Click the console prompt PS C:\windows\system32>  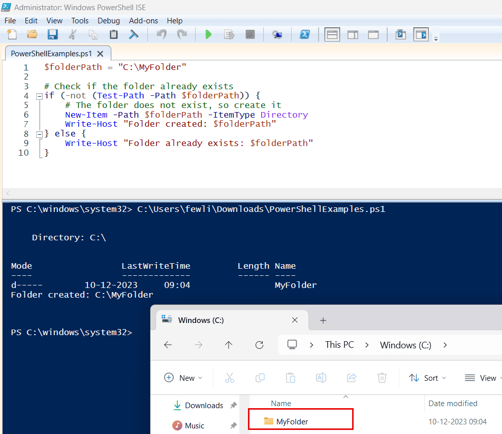coord(72,333)
